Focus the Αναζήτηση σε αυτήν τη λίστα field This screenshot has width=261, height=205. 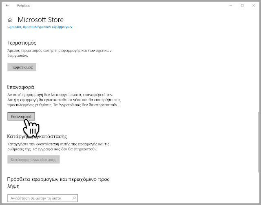(42, 198)
